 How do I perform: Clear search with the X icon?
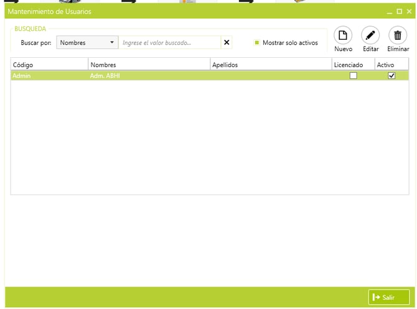(227, 43)
